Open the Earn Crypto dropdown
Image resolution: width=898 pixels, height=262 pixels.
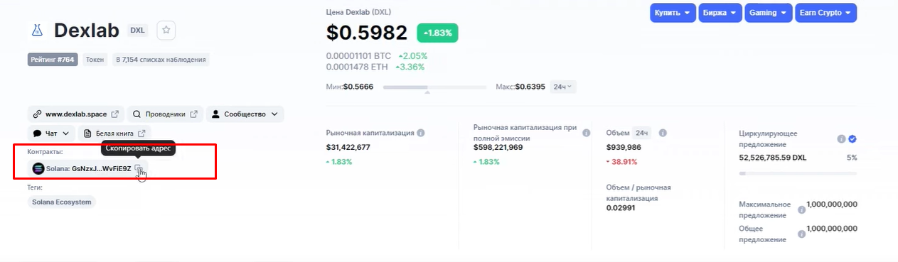pyautogui.click(x=826, y=13)
